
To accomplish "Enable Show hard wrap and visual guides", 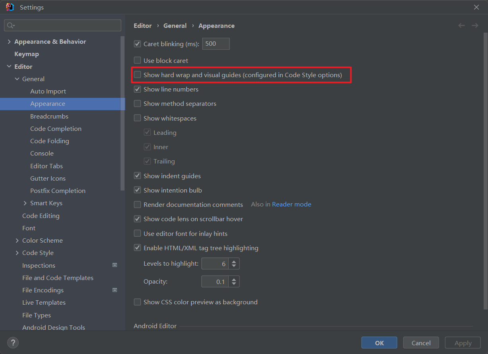I will point(138,75).
